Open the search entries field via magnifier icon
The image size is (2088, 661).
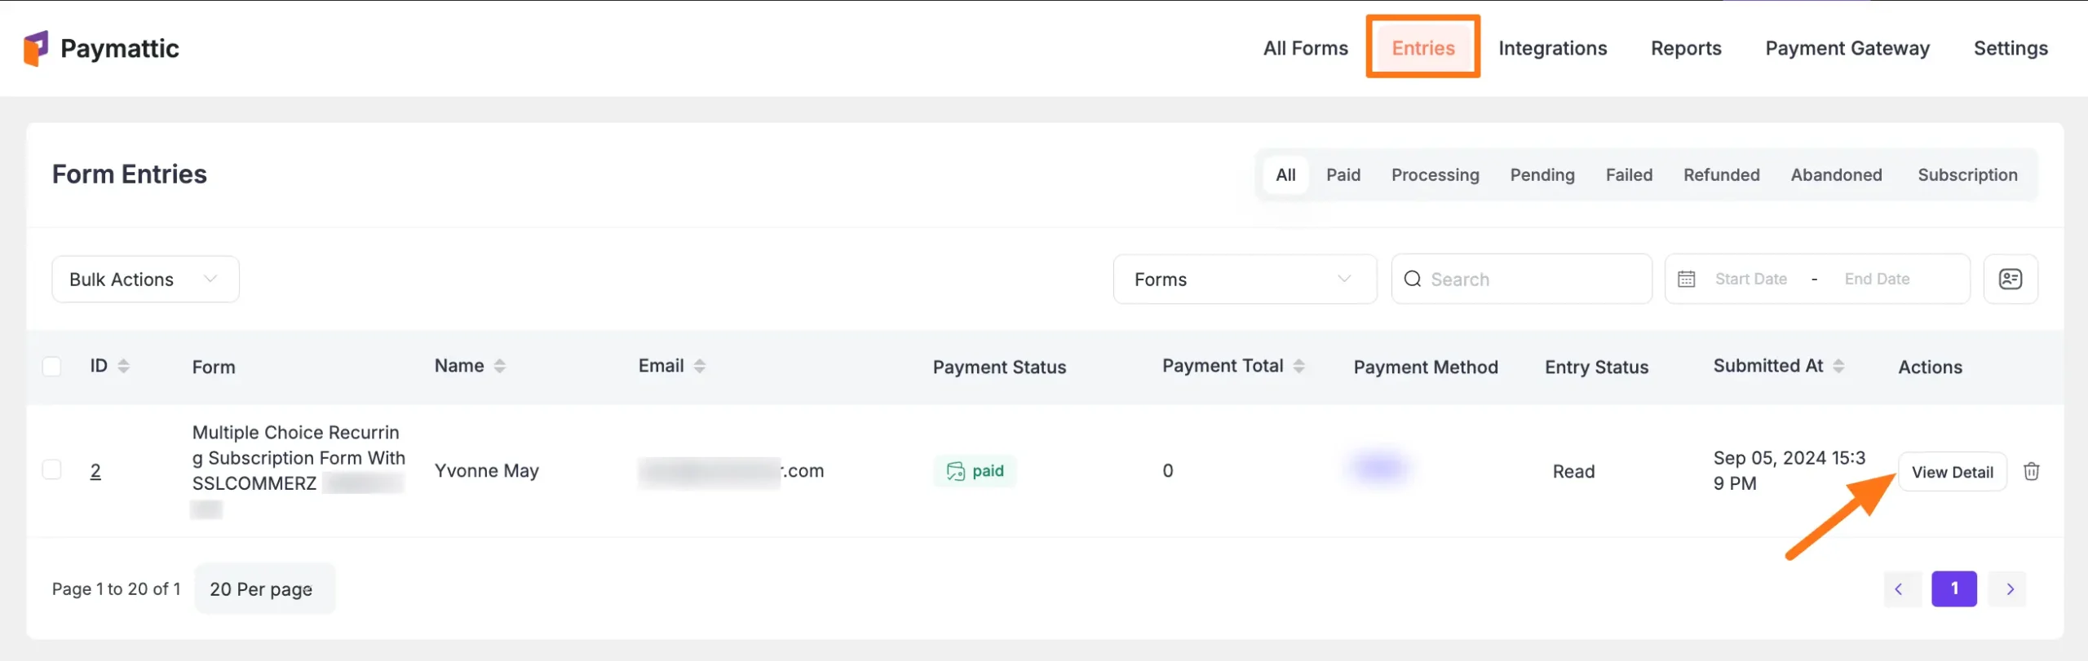click(1413, 279)
